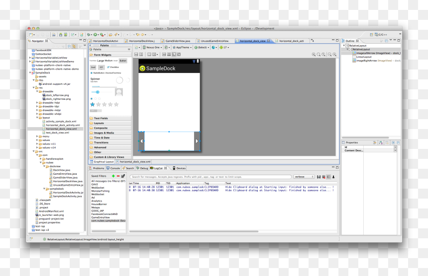Image resolution: width=428 pixels, height=276 pixels.
Task: Click the Open Type folder toolbar icon
Action: pos(110,35)
